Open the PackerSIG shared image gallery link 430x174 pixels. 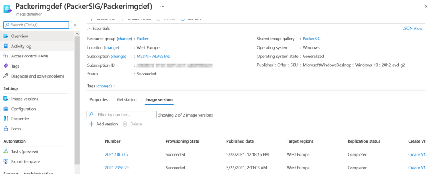312,39
